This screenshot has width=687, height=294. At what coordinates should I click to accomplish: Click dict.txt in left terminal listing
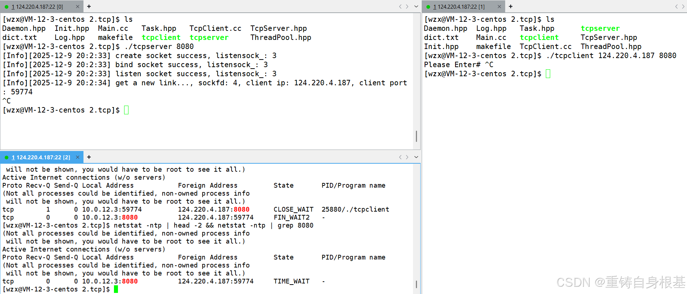20,37
